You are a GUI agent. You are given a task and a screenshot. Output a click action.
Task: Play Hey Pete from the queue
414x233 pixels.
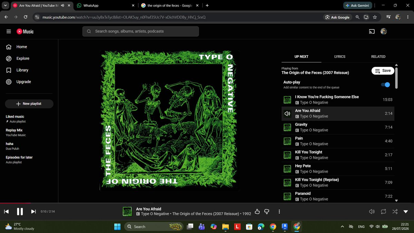(x=338, y=169)
